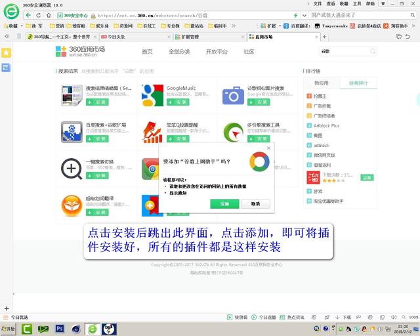Open 开放平台 in the app market nav
This screenshot has width=420, height=336.
tap(217, 52)
